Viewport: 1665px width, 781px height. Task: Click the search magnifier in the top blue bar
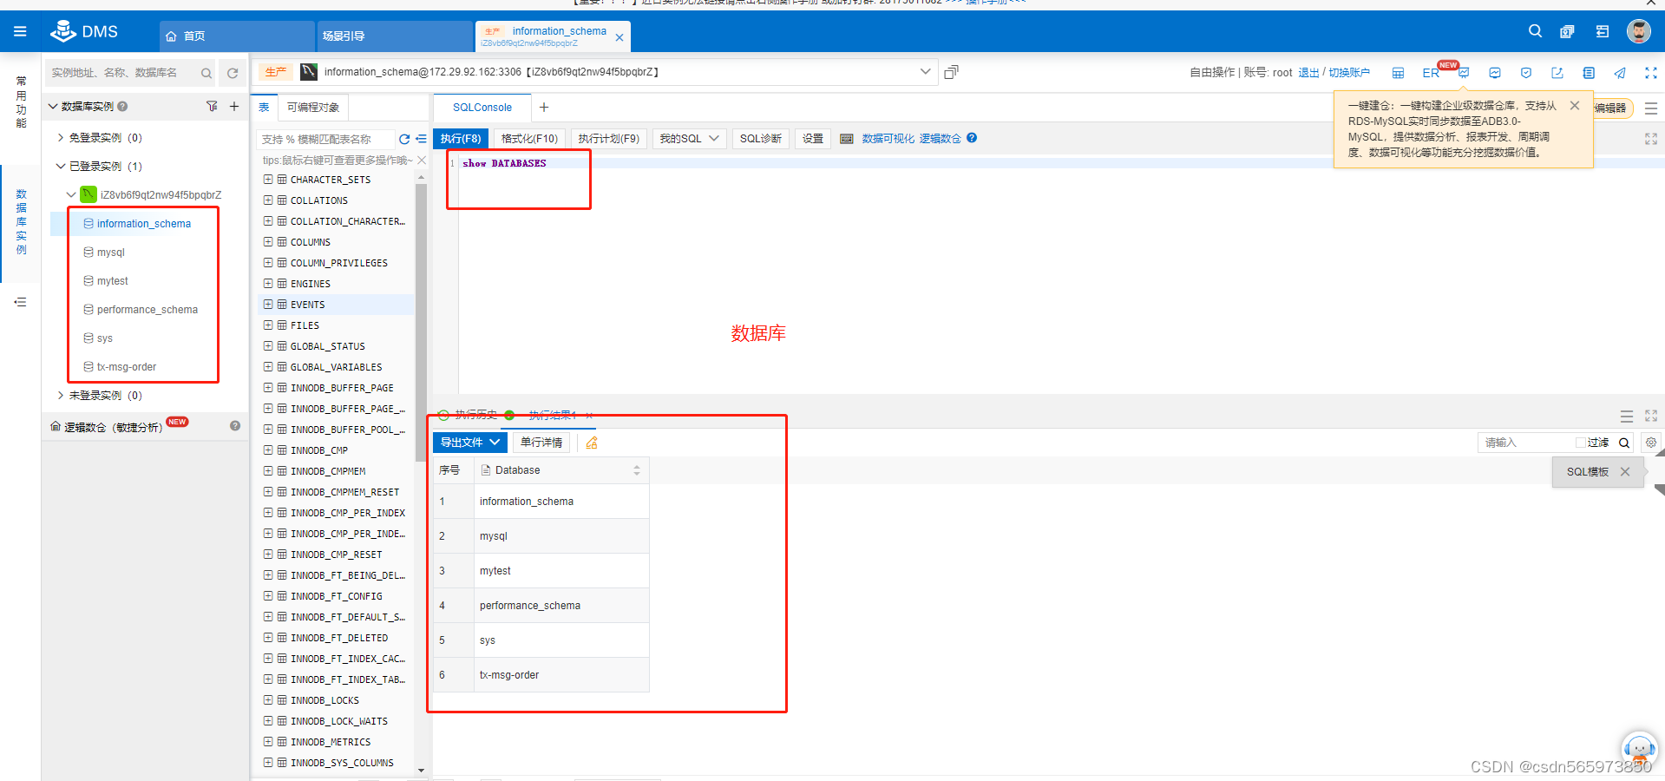[x=1535, y=31]
